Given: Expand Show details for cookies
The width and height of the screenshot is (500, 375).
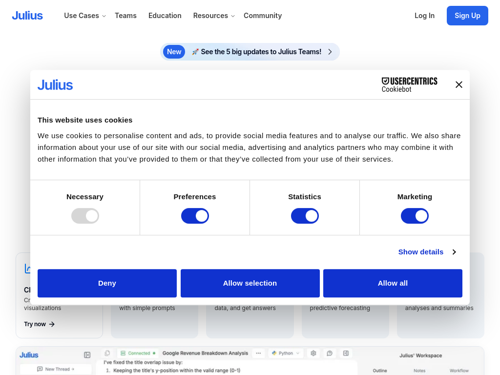Looking at the screenshot, I should tap(427, 252).
